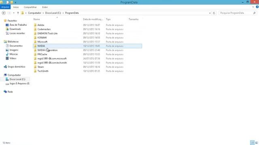This screenshot has height=145, width=259.
Task: Open the Exibir ribbon tab
Action: pos(45,7)
